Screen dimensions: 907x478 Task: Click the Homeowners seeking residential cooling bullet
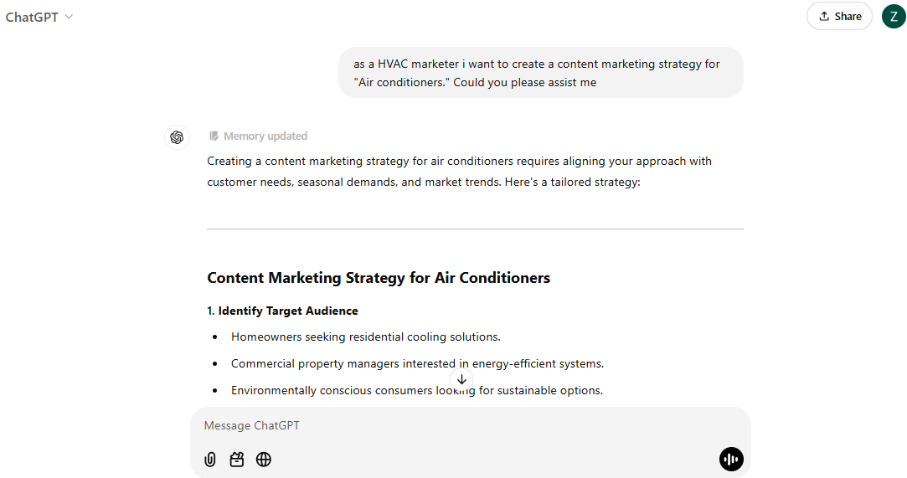tap(365, 337)
